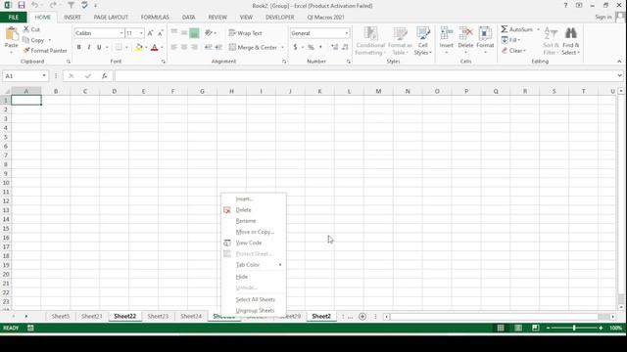The image size is (627, 352).
Task: Switch to the DEVELOPER tab
Action: coord(280,18)
